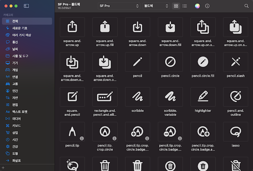The width and height of the screenshot is (253, 171).
Task: Open the 사물 및 도구 category
Action: click(x=27, y=56)
